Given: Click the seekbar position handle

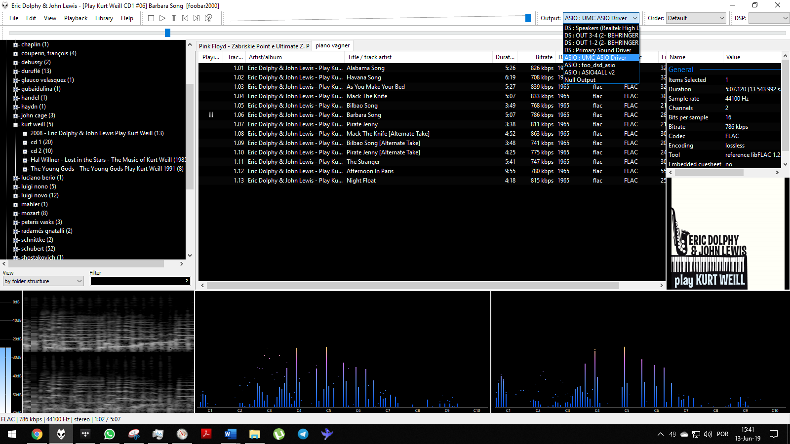Looking at the screenshot, I should (167, 33).
